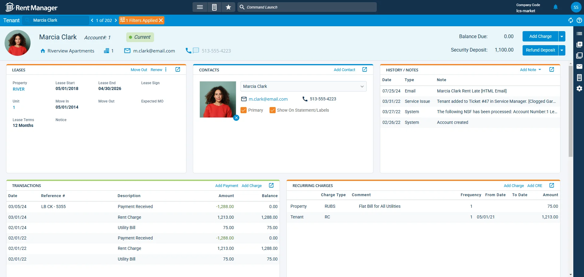The height and width of the screenshot is (277, 584).
Task: Open the help question mark icon
Action: click(x=579, y=20)
